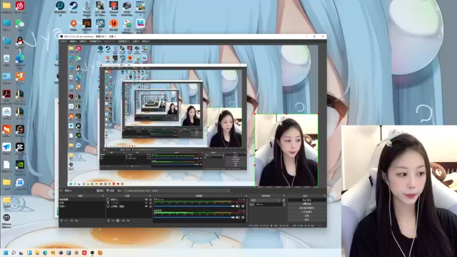Viewport: 457px width, 257px height.
Task: Open Settings from OBS controls dock
Action: pyautogui.click(x=307, y=216)
